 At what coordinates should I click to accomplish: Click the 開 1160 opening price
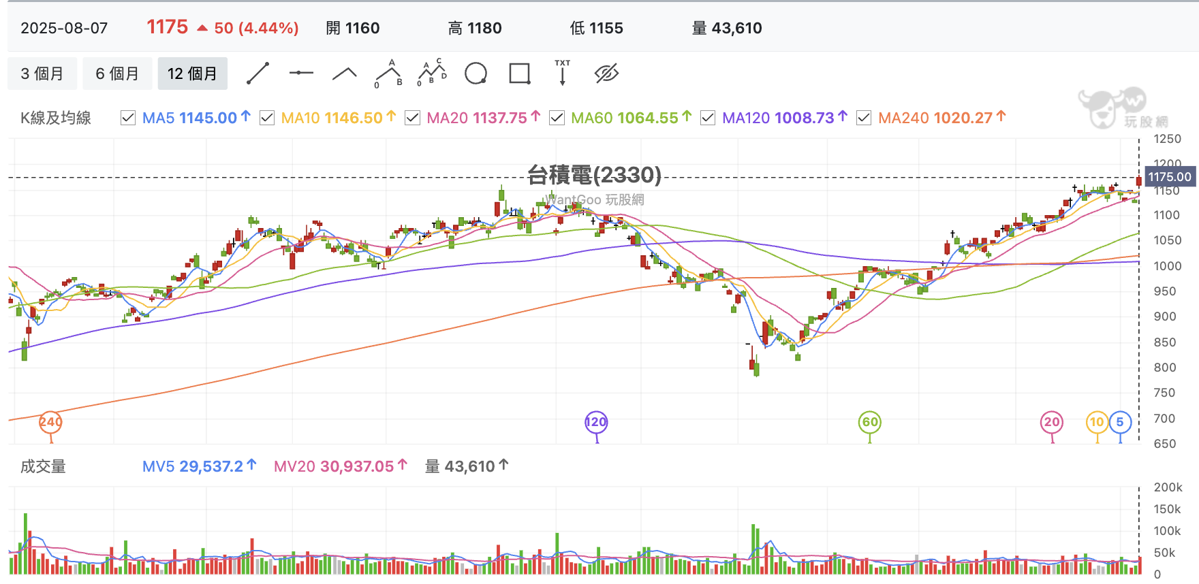(353, 28)
